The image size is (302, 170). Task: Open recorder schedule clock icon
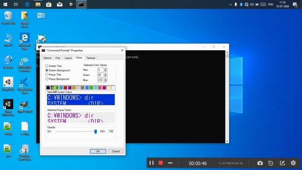click(x=270, y=163)
